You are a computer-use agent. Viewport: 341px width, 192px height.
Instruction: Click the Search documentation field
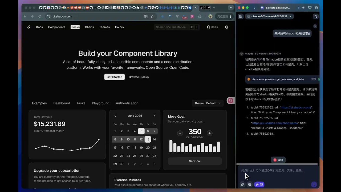point(177,27)
